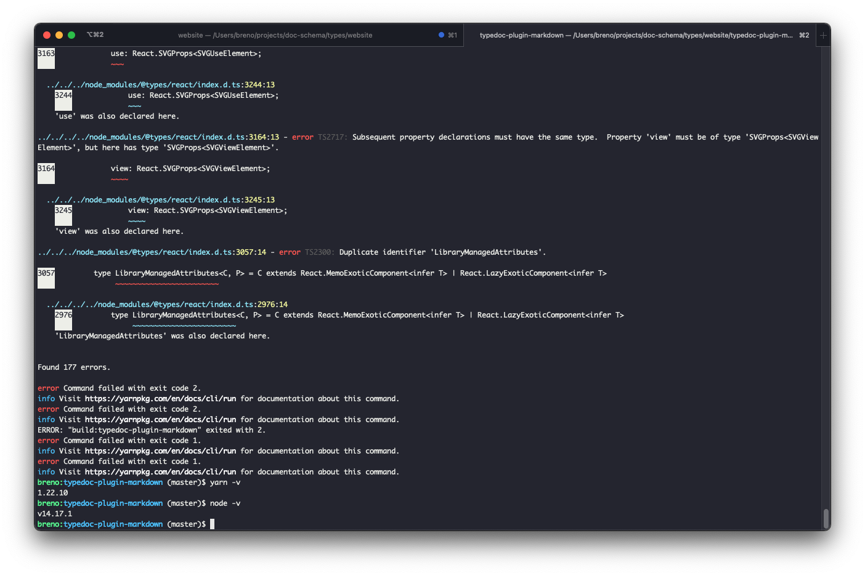865x576 pixels.
Task: Click file path index.d.ts:3164:13
Action: click(x=158, y=137)
